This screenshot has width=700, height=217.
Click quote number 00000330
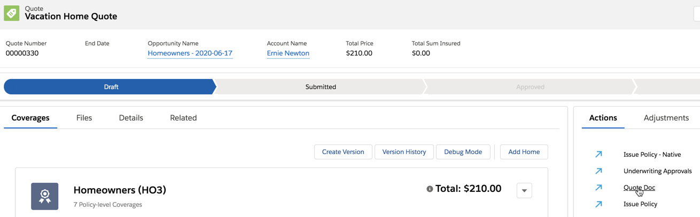point(22,53)
